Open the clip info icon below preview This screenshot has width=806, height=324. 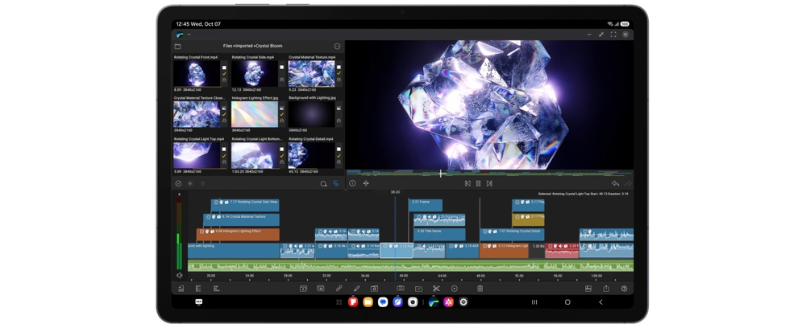point(353,183)
